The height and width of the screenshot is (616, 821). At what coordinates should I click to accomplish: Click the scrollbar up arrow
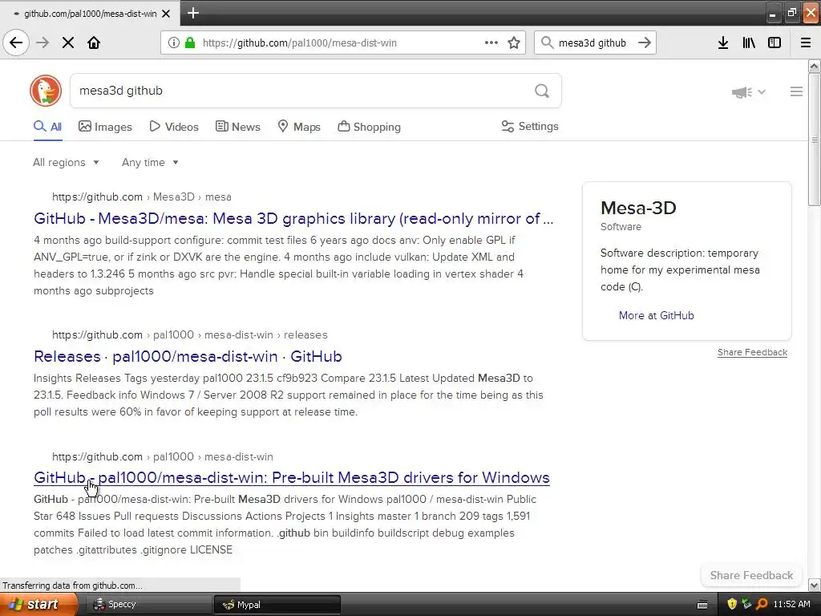[x=814, y=66]
